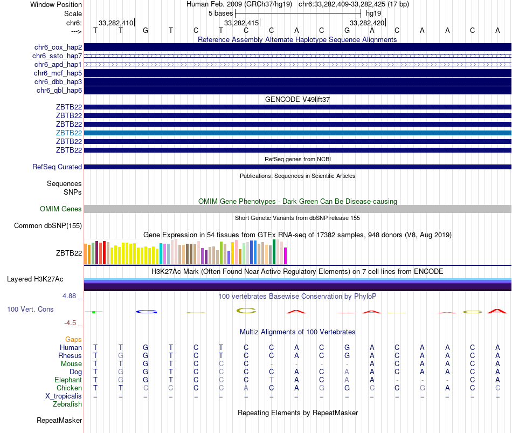Click the SNPs publications label
This screenshot has width=512, height=433.
pos(73,192)
